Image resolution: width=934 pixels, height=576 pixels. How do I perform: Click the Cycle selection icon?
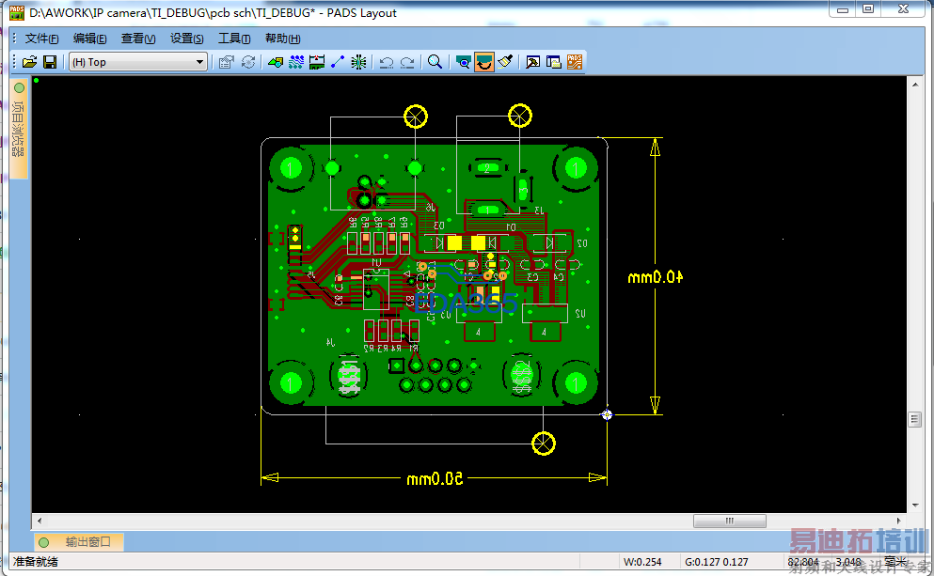248,62
